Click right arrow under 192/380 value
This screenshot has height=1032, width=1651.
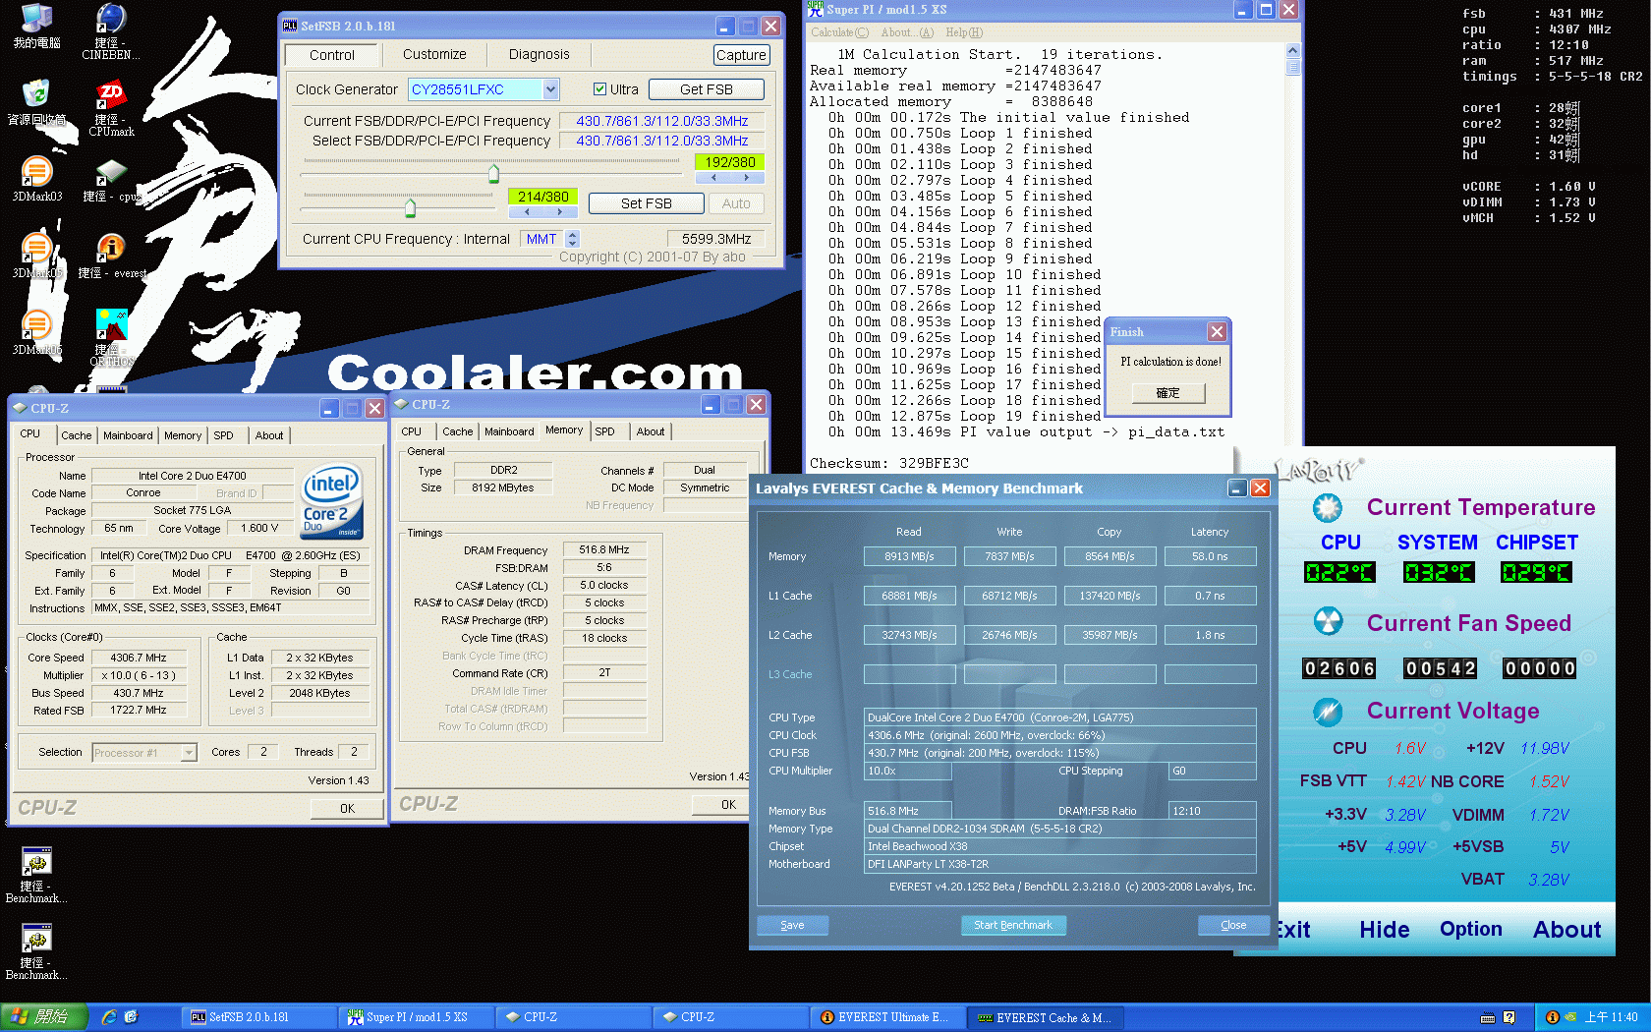pos(747,178)
